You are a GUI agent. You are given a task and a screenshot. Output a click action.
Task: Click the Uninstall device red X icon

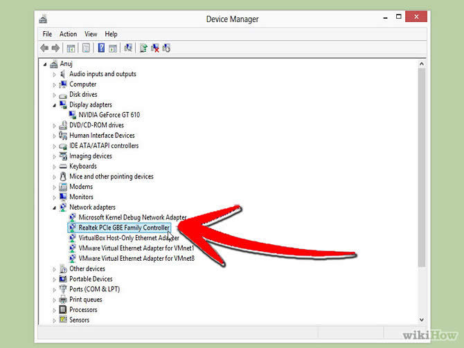pyautogui.click(x=155, y=48)
